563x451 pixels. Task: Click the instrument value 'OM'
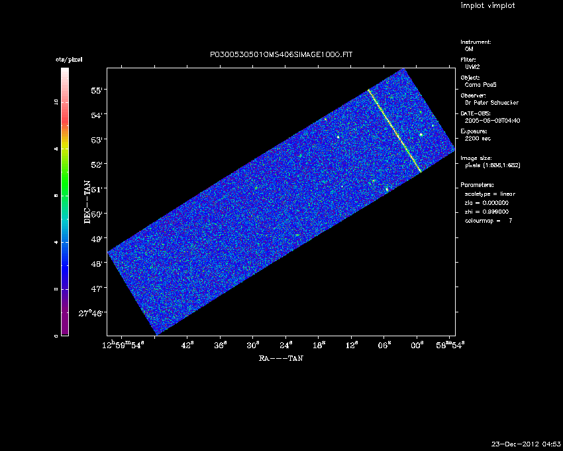pyautogui.click(x=469, y=49)
